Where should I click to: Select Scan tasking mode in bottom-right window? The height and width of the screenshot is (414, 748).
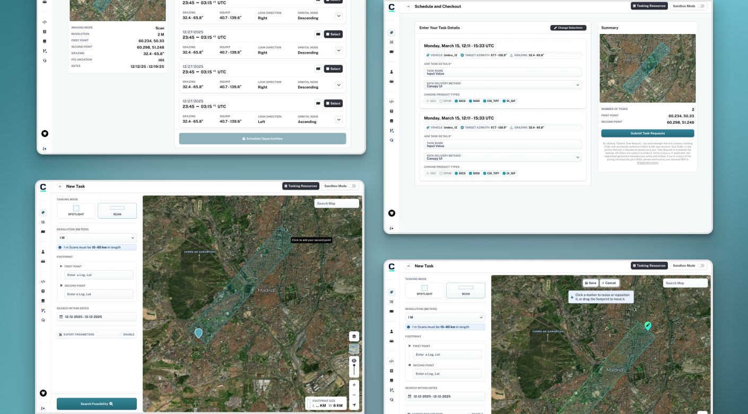pos(465,290)
